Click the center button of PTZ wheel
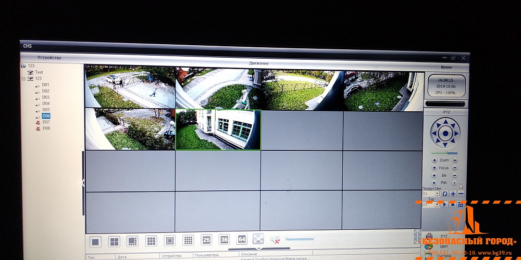The width and height of the screenshot is (521, 260). click(x=445, y=134)
